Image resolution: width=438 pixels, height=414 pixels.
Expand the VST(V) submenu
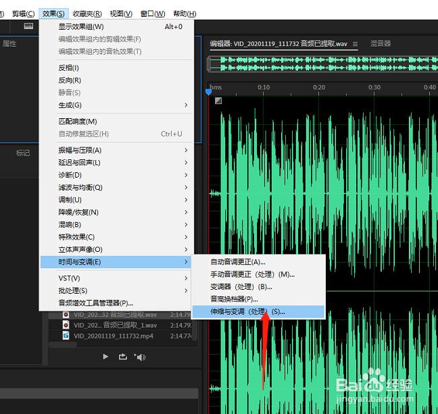[116, 278]
